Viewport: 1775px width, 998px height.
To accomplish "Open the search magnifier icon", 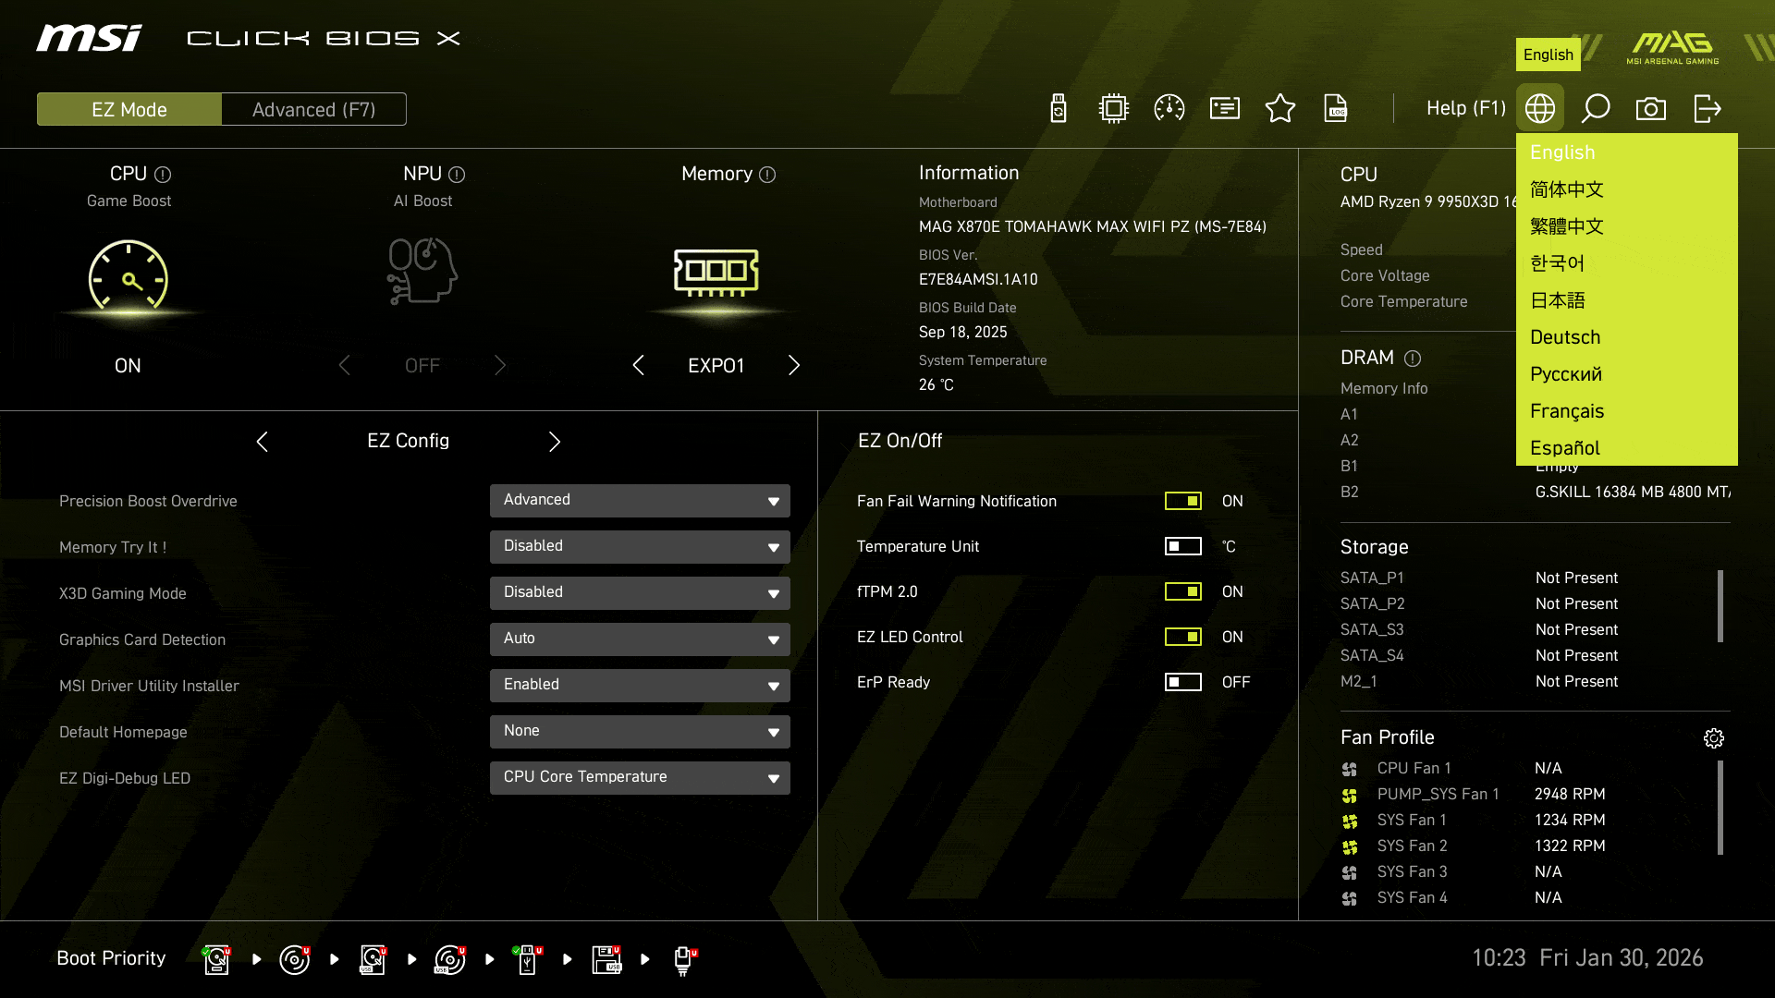I will pyautogui.click(x=1596, y=108).
